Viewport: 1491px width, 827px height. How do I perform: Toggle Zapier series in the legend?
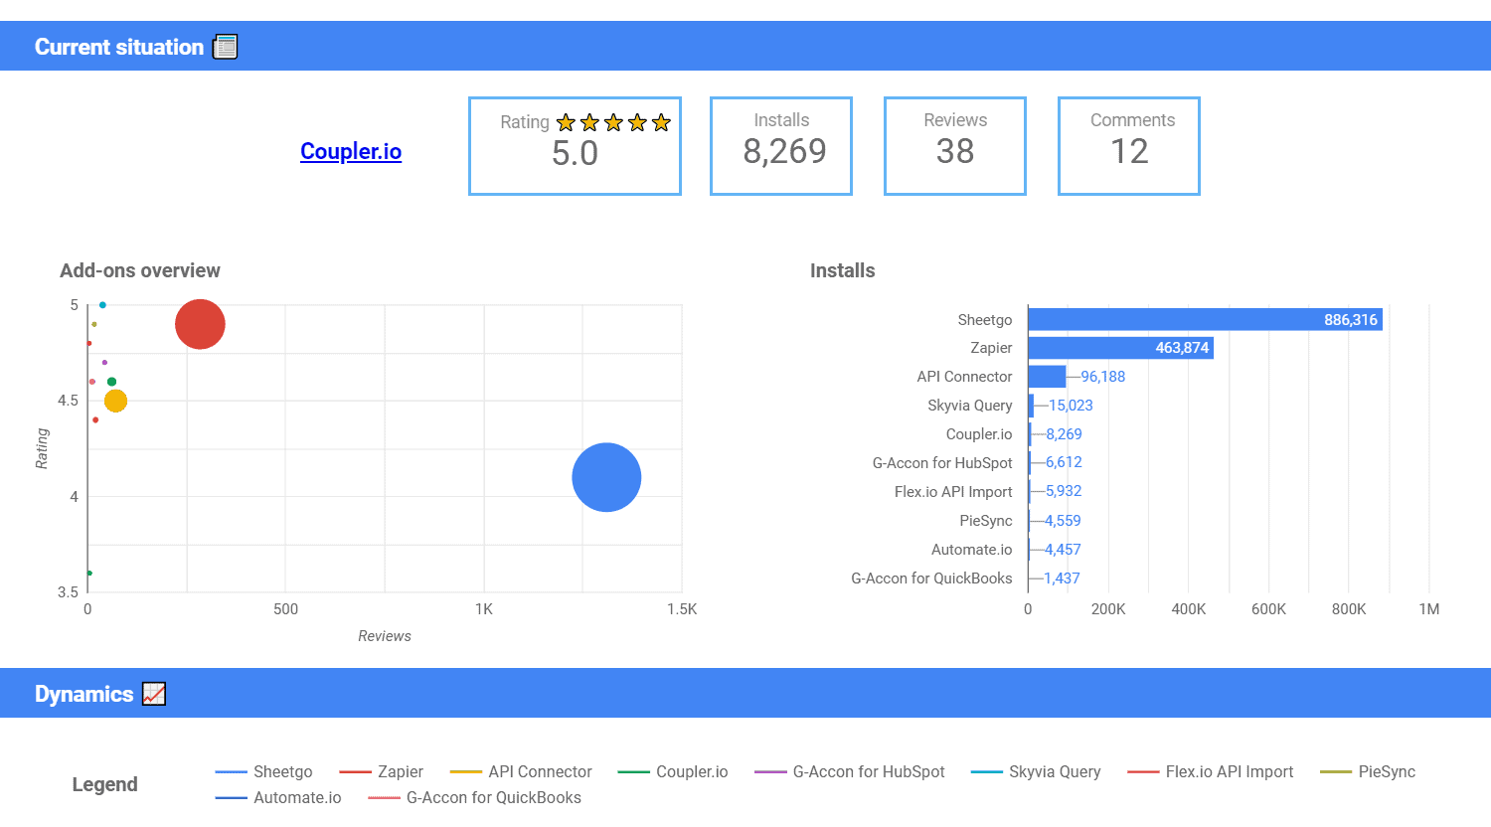[382, 771]
